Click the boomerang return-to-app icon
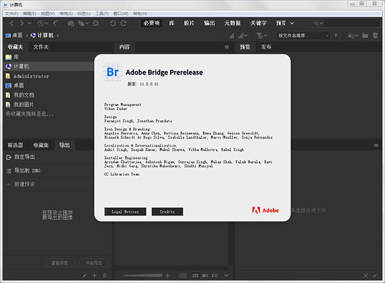This screenshot has width=385, height=283. pos(56,23)
